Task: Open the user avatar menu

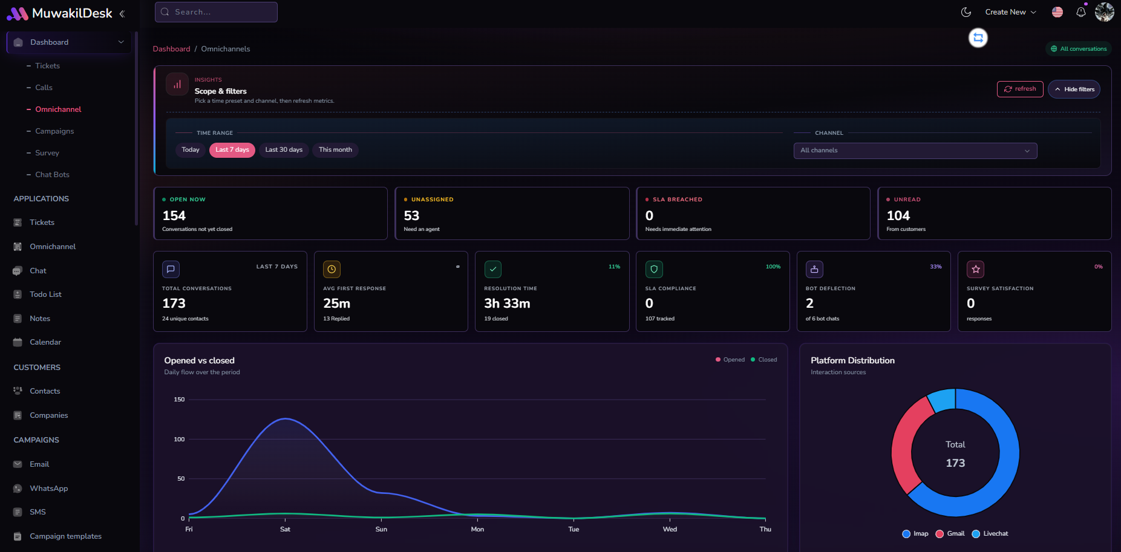Action: click(x=1105, y=12)
